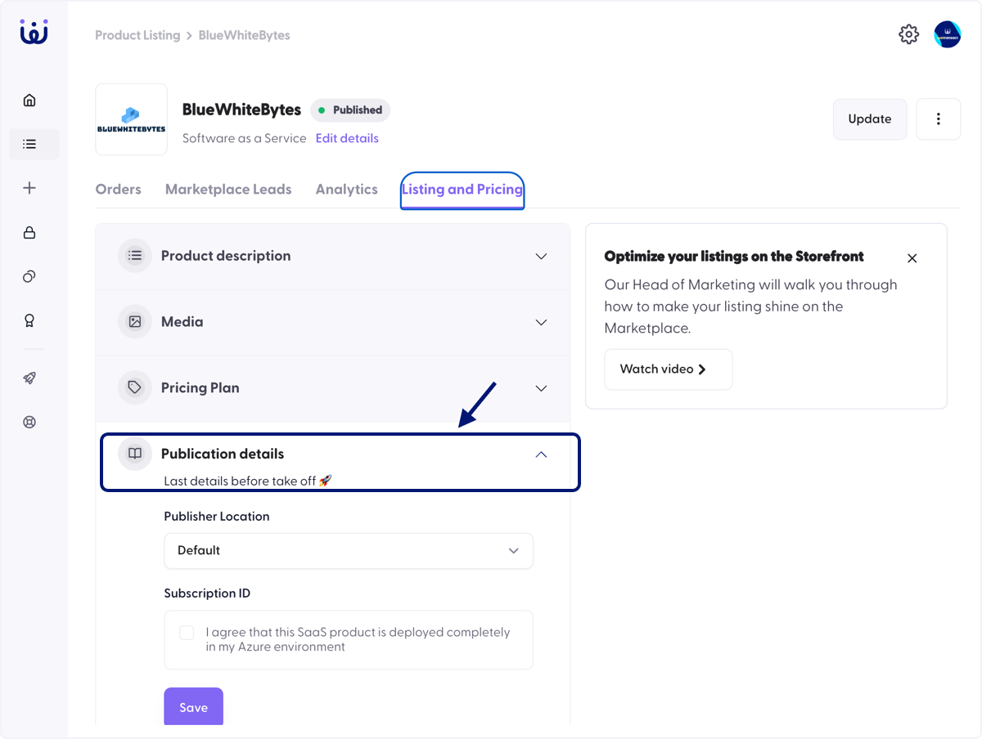Click the Software as a Service text
Viewport: 982px width, 739px height.
[x=245, y=139]
